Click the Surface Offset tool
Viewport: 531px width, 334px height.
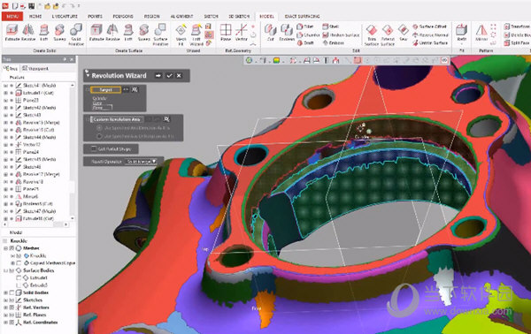pos(430,27)
